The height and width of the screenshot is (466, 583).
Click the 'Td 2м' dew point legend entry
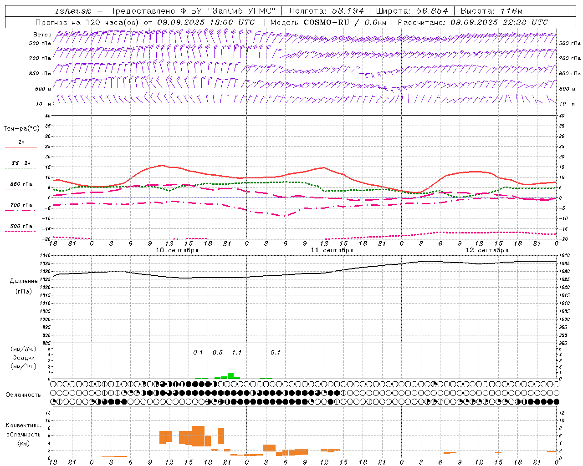tap(21, 163)
